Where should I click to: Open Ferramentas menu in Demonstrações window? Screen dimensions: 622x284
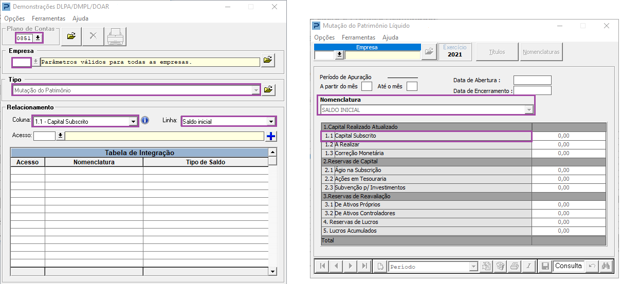click(x=48, y=18)
